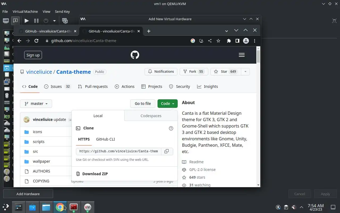The height and width of the screenshot is (213, 340).
Task: Select GitHub CLI clone option
Action: (x=105, y=139)
